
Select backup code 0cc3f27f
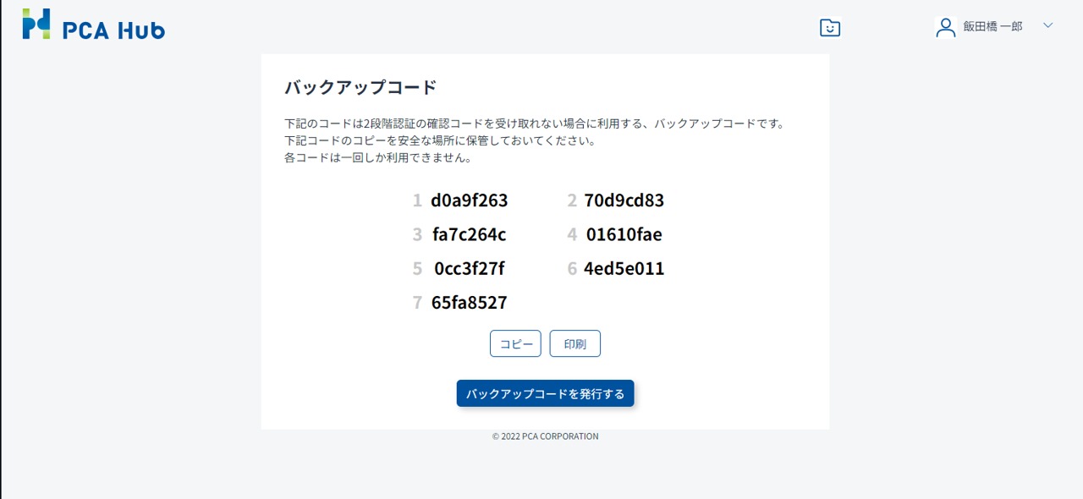[469, 269]
